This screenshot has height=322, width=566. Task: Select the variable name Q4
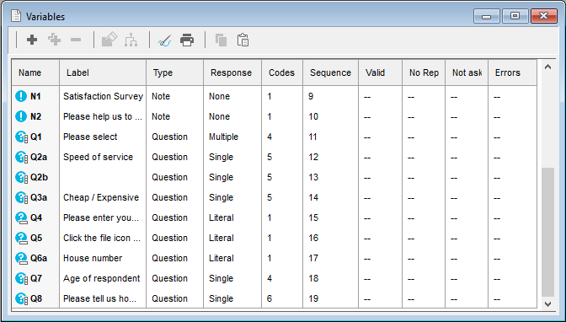pos(36,218)
